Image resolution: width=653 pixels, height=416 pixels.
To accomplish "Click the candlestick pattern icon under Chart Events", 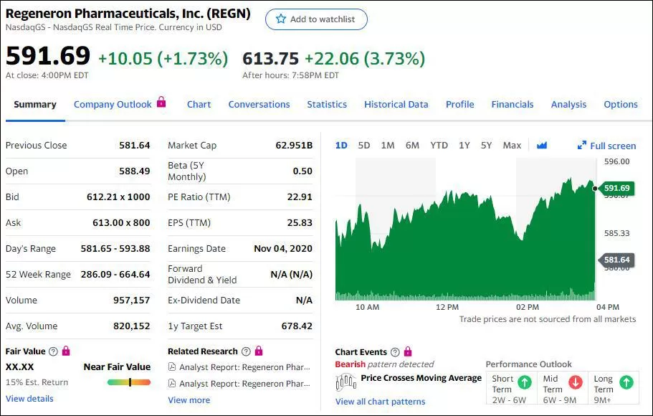I will coord(345,382).
